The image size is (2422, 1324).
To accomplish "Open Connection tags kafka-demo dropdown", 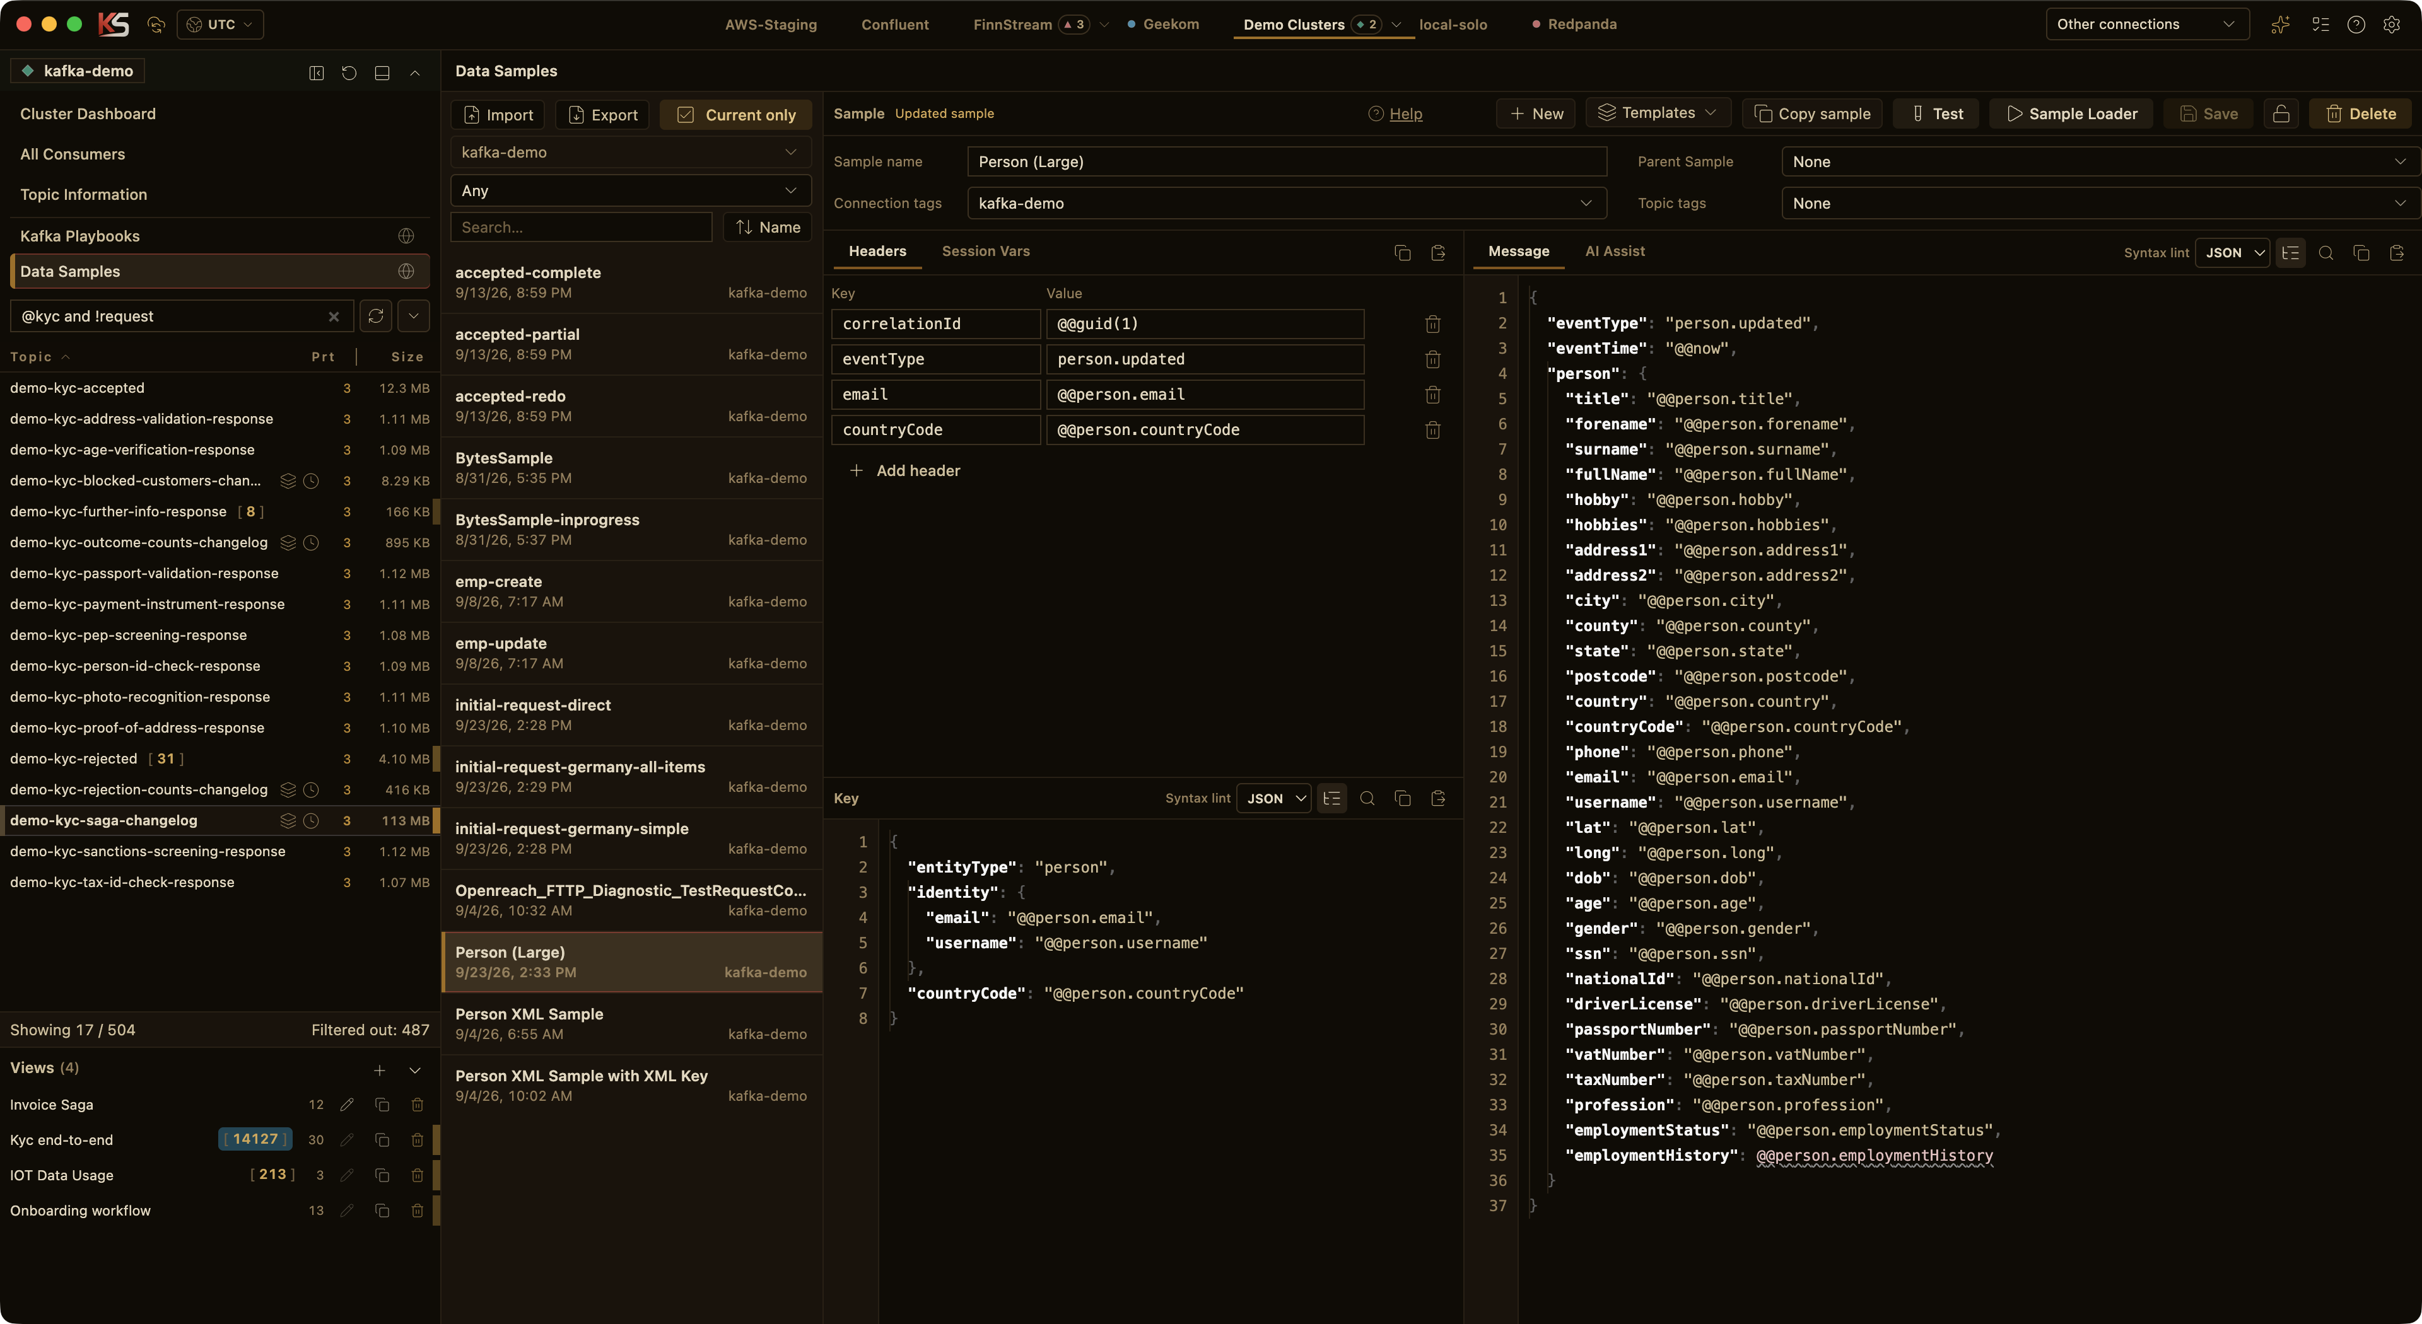I will (1287, 203).
